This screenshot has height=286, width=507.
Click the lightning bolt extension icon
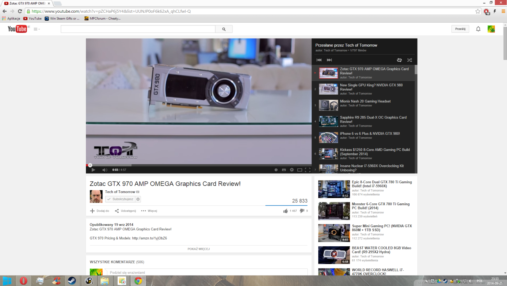coord(495,11)
